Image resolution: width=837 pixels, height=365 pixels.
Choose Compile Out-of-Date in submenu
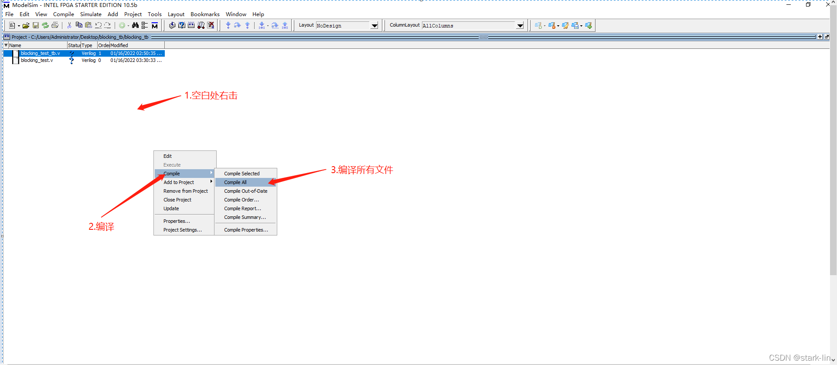coord(246,191)
